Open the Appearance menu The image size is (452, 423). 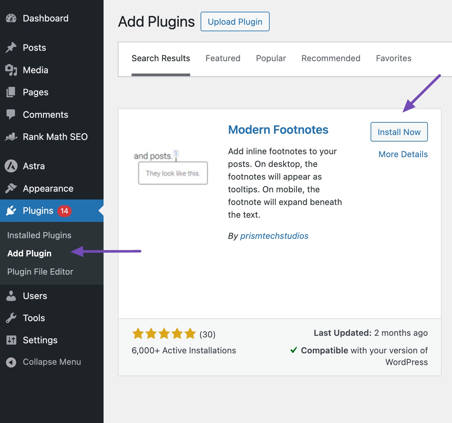pyautogui.click(x=48, y=188)
